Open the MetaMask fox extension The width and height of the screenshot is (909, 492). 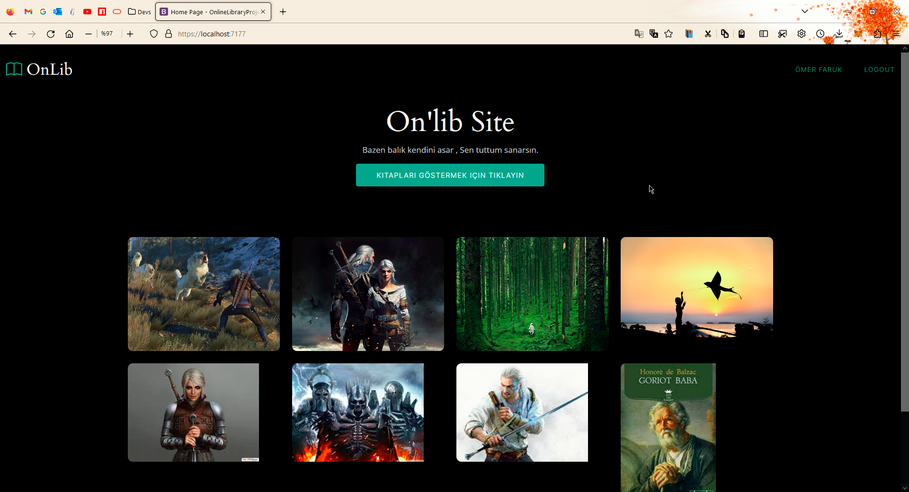(x=858, y=34)
